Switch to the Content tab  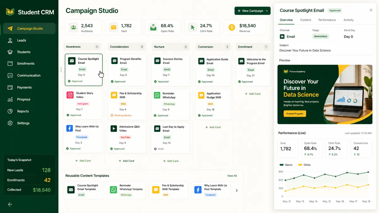305,20
